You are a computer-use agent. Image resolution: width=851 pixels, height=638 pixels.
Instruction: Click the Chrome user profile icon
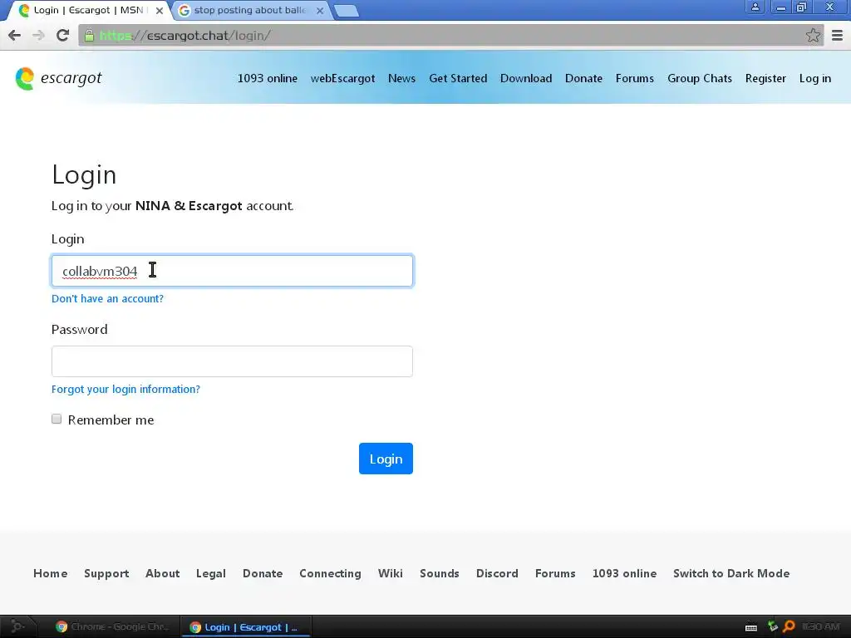click(x=755, y=7)
